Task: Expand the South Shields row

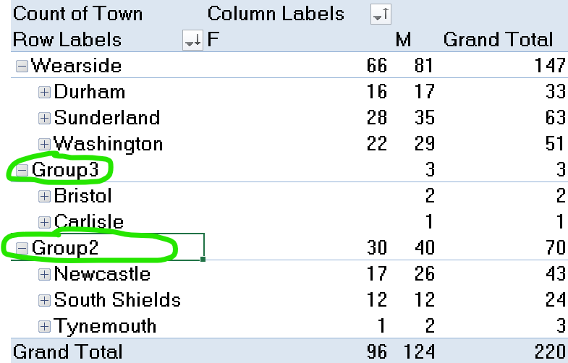Action: pos(44,300)
